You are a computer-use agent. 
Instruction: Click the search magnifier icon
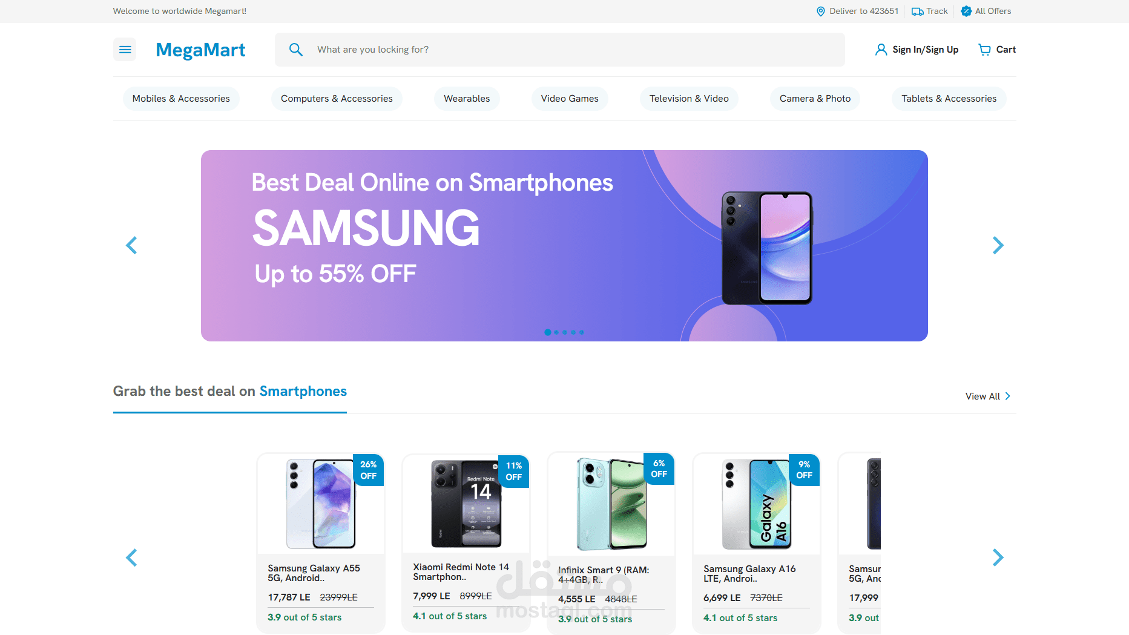[296, 49]
